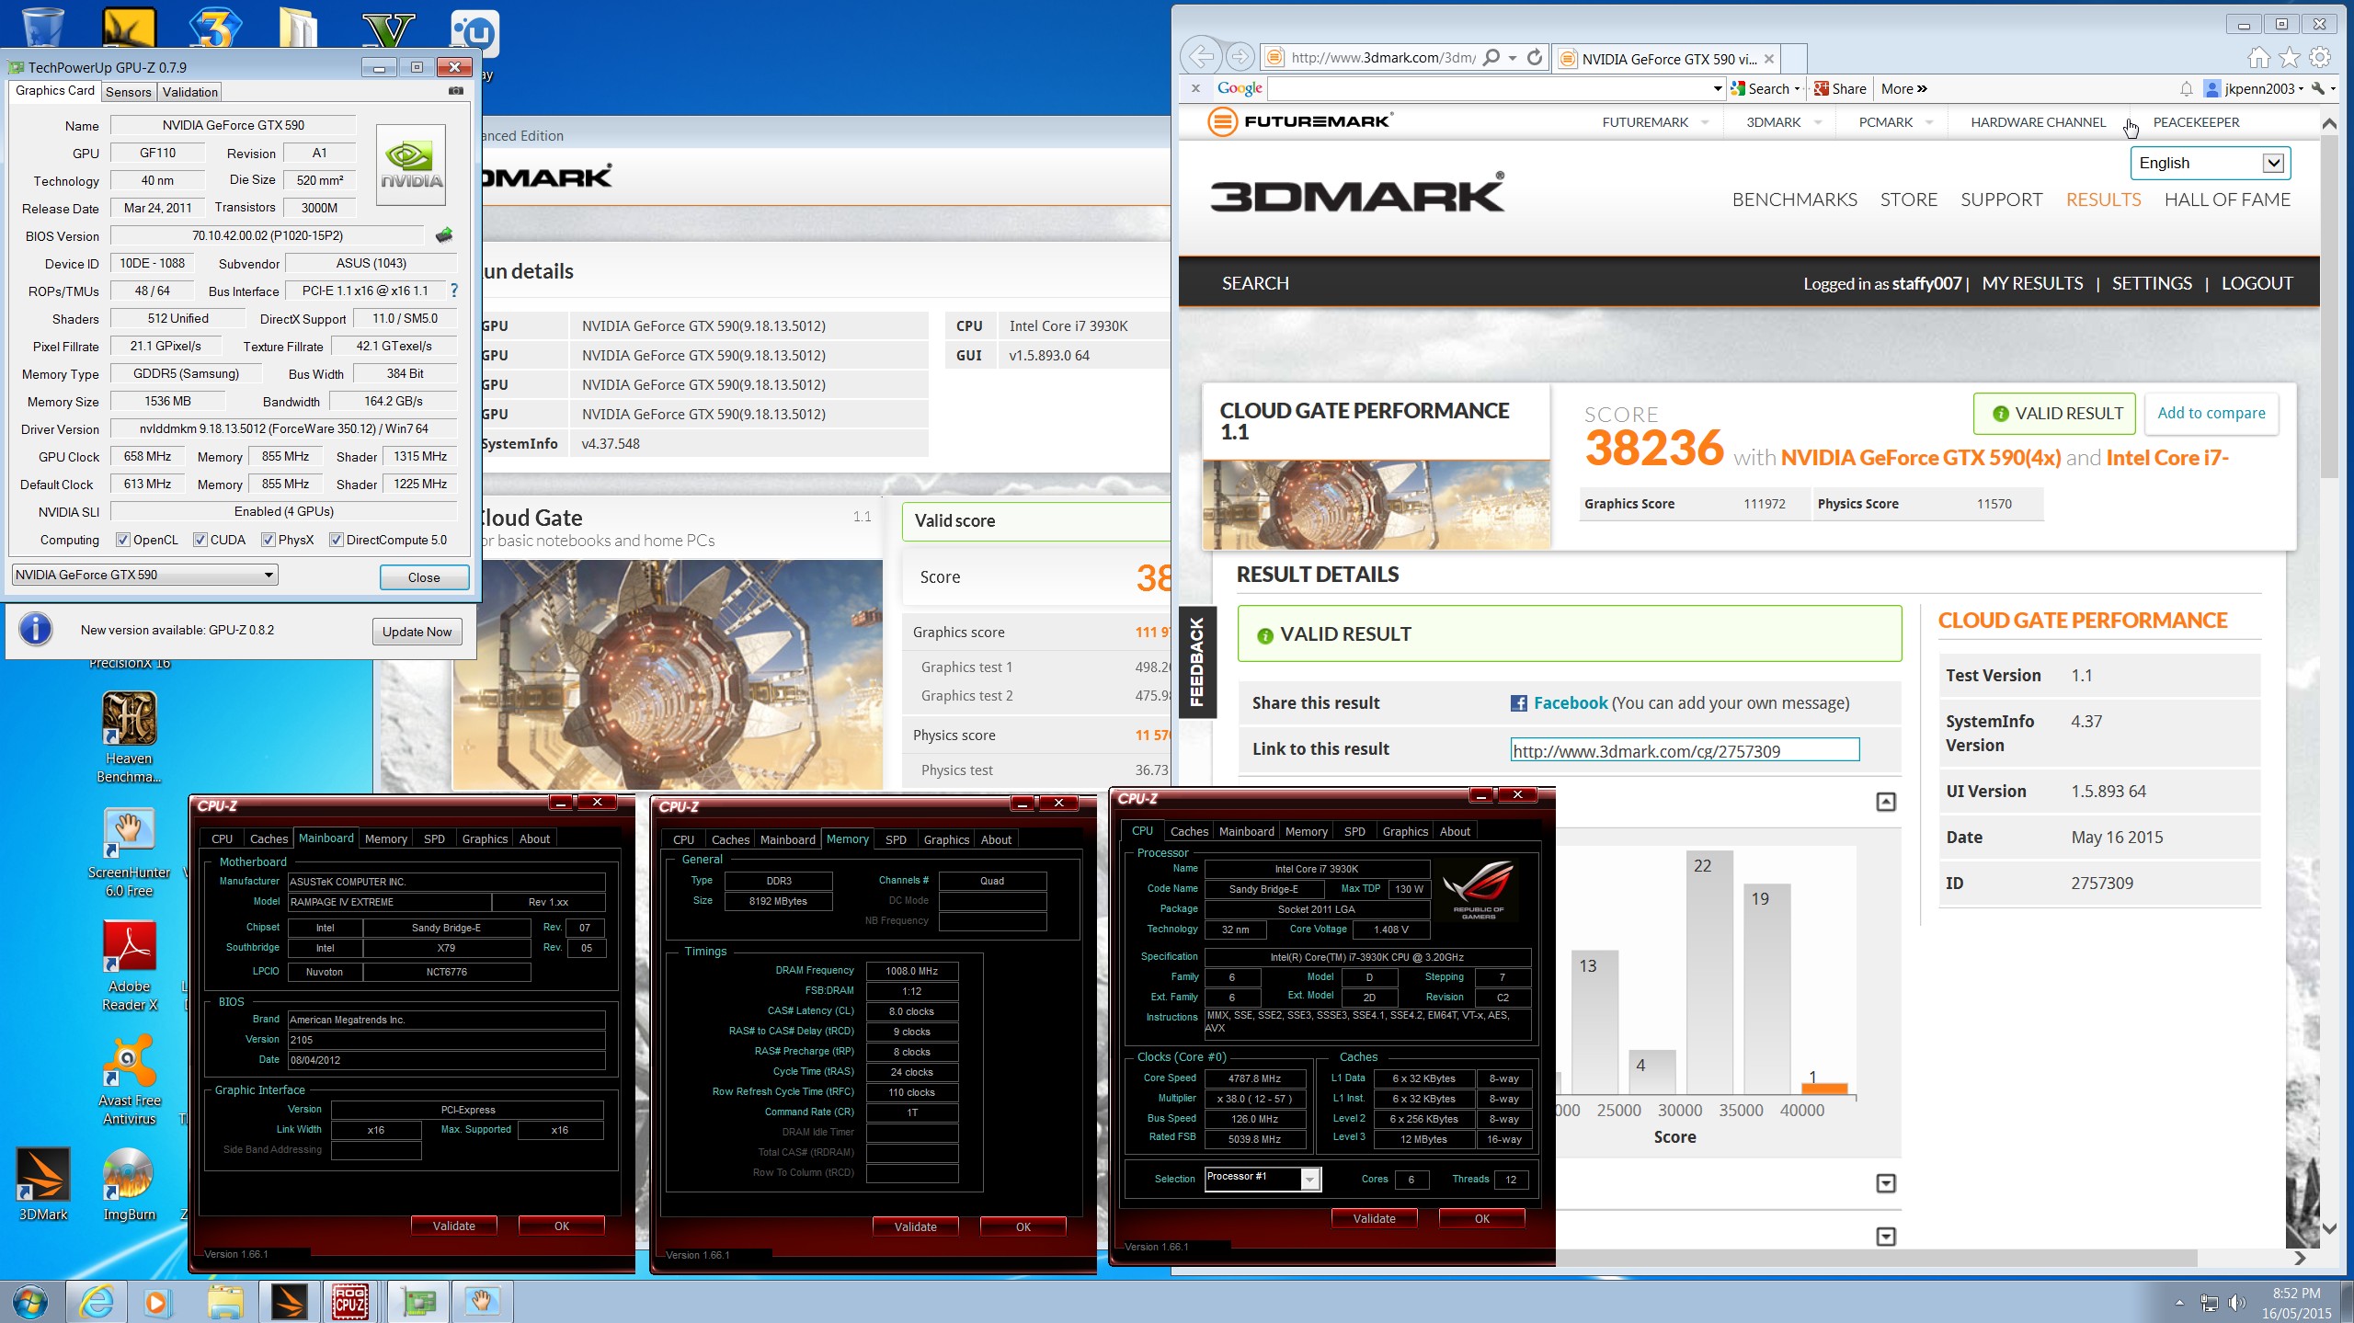
Task: Click the BIOS save chip icon in GPU-Z
Action: tap(444, 235)
